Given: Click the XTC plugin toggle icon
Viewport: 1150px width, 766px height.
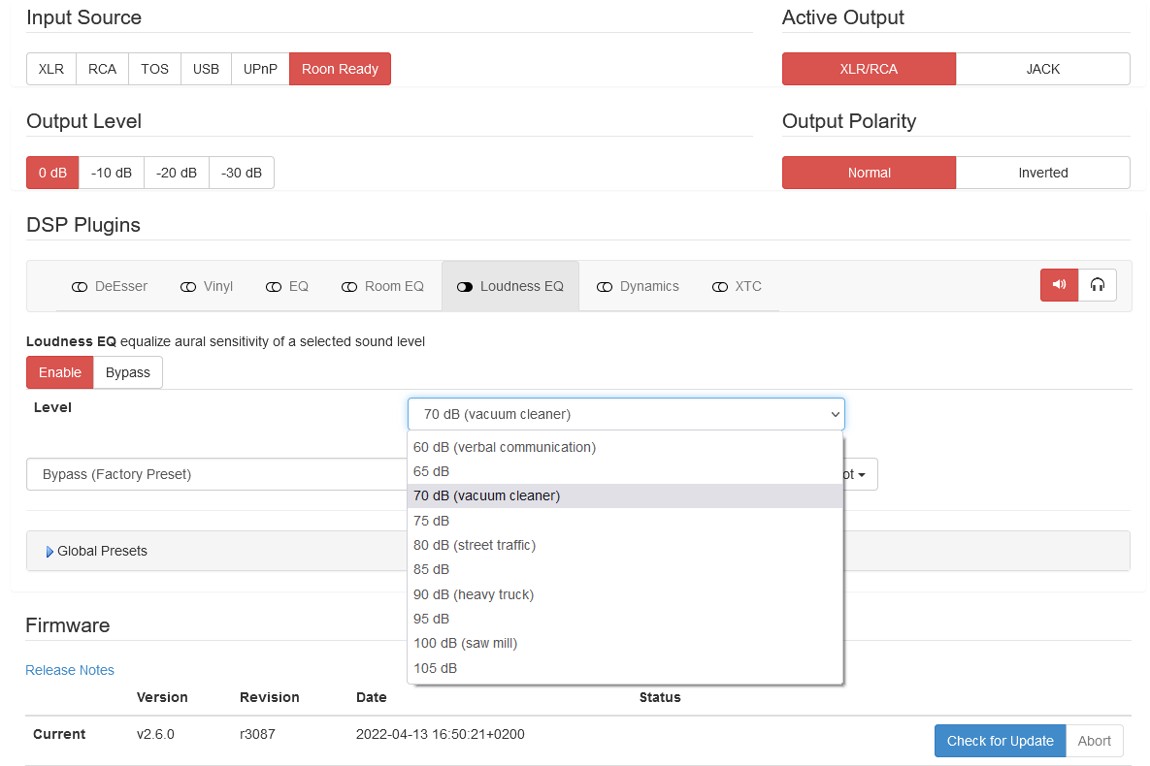Looking at the screenshot, I should point(720,287).
